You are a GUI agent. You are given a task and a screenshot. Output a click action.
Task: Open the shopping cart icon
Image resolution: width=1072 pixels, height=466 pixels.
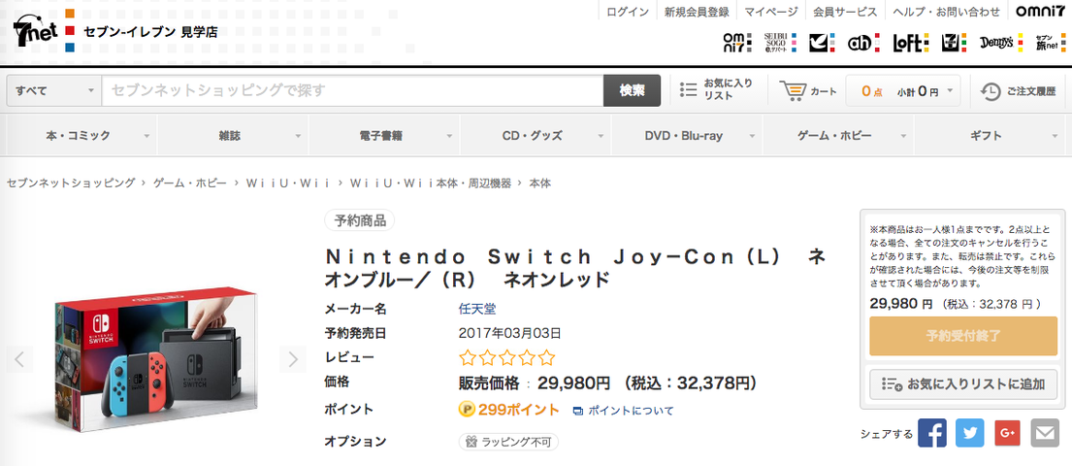tap(794, 90)
